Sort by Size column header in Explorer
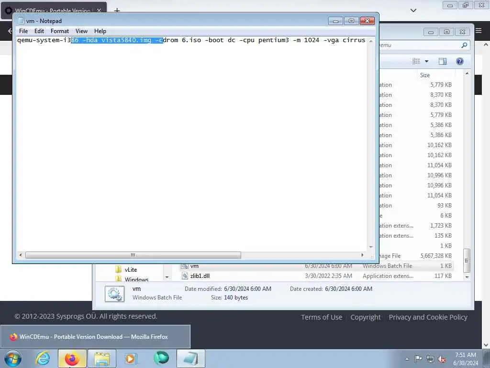This screenshot has height=368, width=490. coord(435,75)
